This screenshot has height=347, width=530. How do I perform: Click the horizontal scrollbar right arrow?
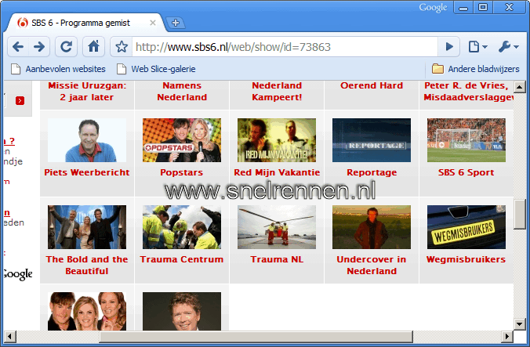pyautogui.click(x=507, y=337)
